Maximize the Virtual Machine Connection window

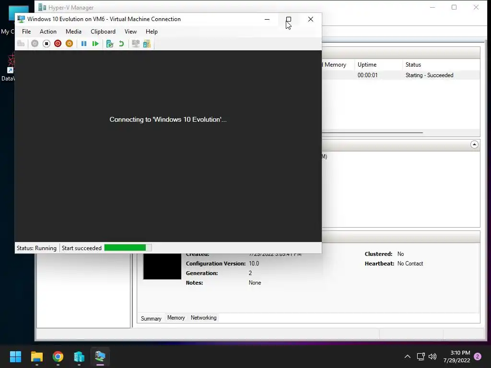[x=289, y=19]
